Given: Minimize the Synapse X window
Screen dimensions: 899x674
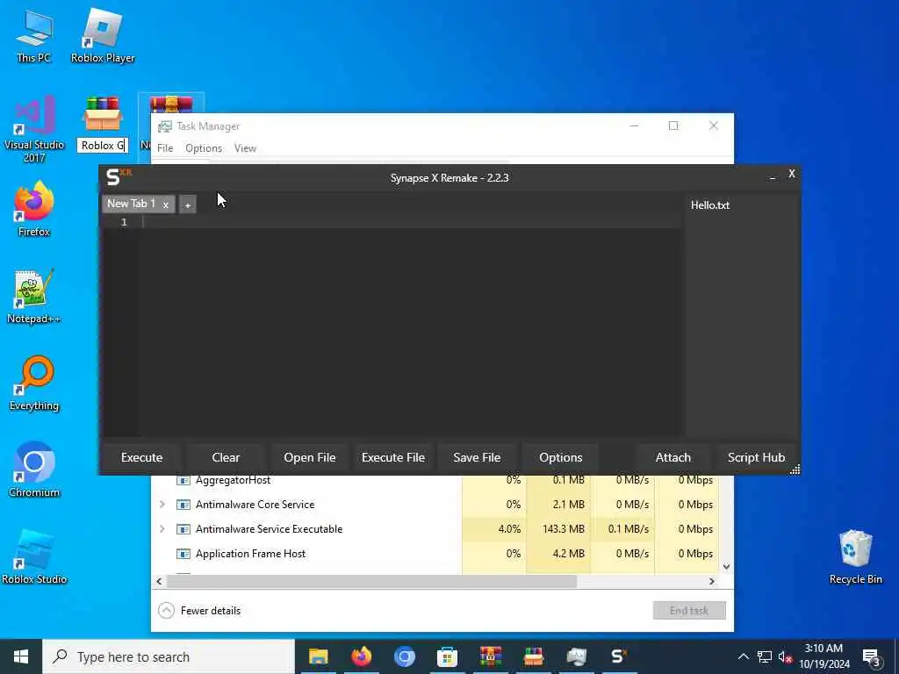Looking at the screenshot, I should pyautogui.click(x=773, y=177).
